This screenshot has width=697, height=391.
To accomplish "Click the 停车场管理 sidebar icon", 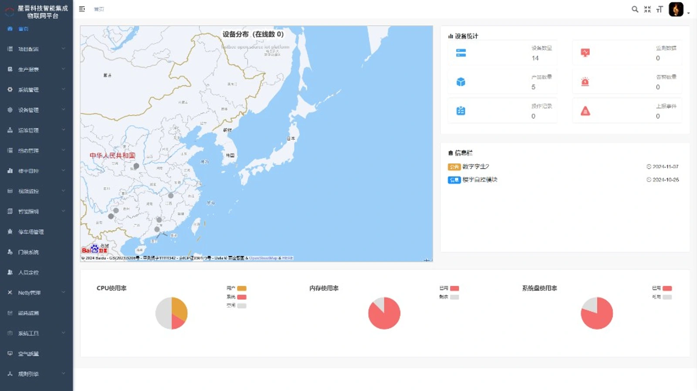I will [x=10, y=232].
